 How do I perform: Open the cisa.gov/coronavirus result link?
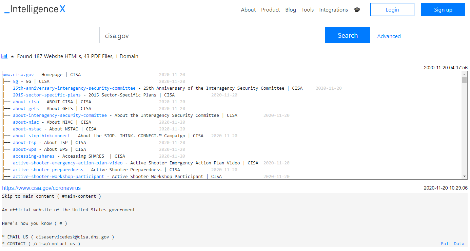coord(41,188)
